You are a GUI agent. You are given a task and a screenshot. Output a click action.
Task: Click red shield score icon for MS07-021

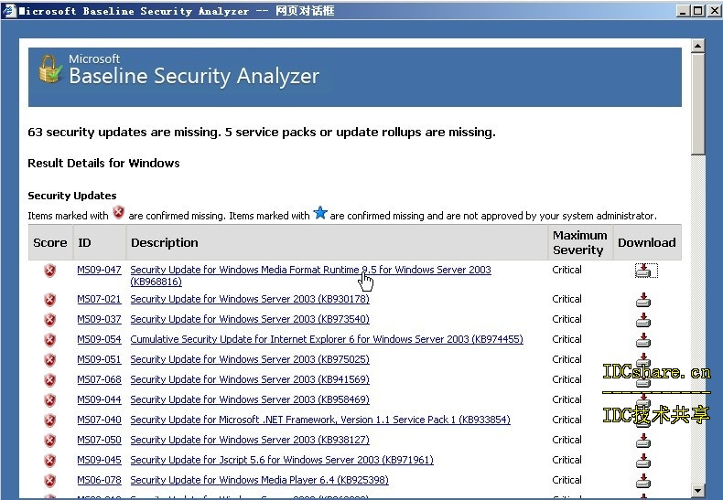point(49,300)
